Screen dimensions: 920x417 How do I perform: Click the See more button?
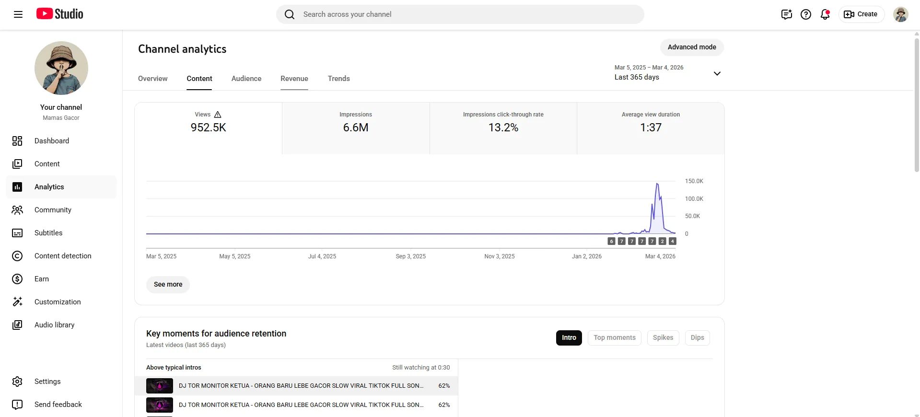point(168,285)
